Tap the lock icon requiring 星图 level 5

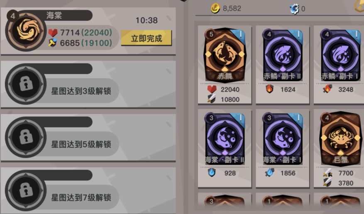tap(26, 137)
